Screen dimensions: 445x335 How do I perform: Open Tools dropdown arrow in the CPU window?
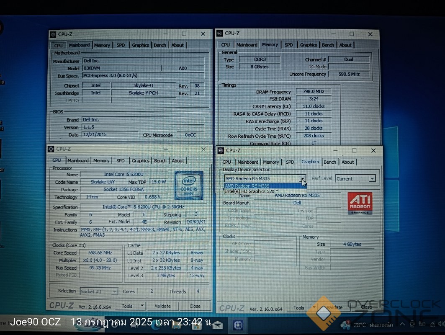pos(142,306)
